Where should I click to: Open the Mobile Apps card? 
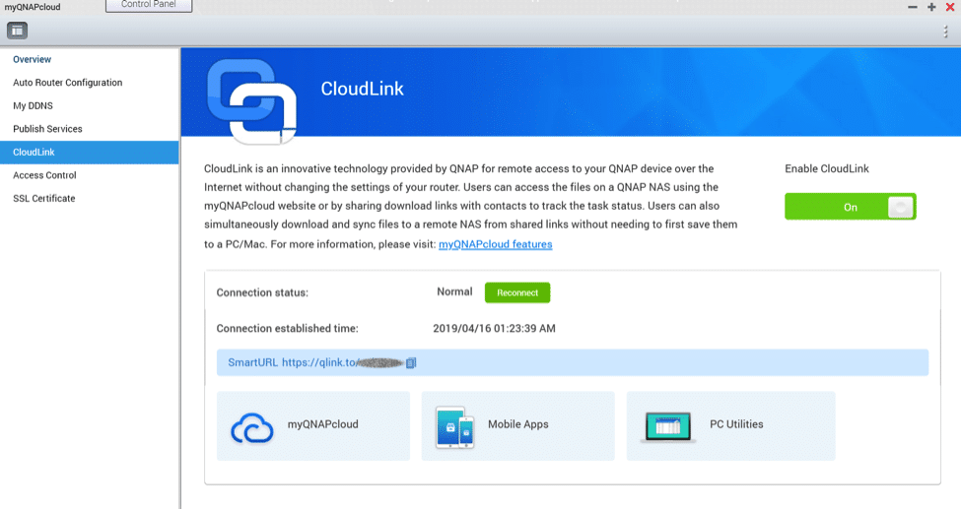[x=517, y=426]
